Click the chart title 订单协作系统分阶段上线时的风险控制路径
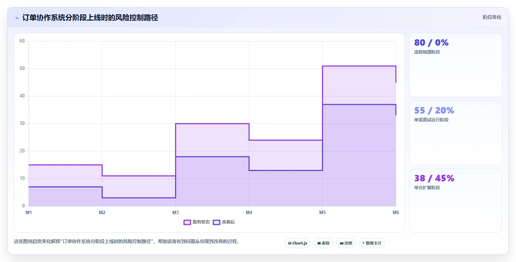 point(90,17)
